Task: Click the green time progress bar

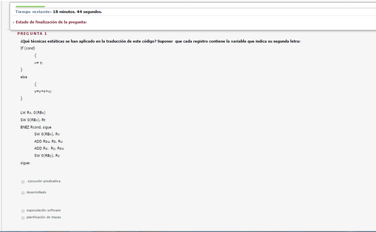Action: pos(30,7)
